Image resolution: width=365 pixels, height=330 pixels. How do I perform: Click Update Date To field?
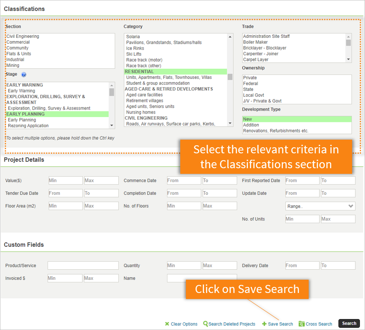click(338, 194)
